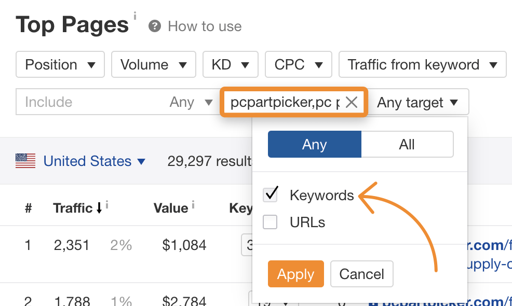Image resolution: width=512 pixels, height=306 pixels.
Task: Click the info icon next to the Traffic header
Action: 107,204
